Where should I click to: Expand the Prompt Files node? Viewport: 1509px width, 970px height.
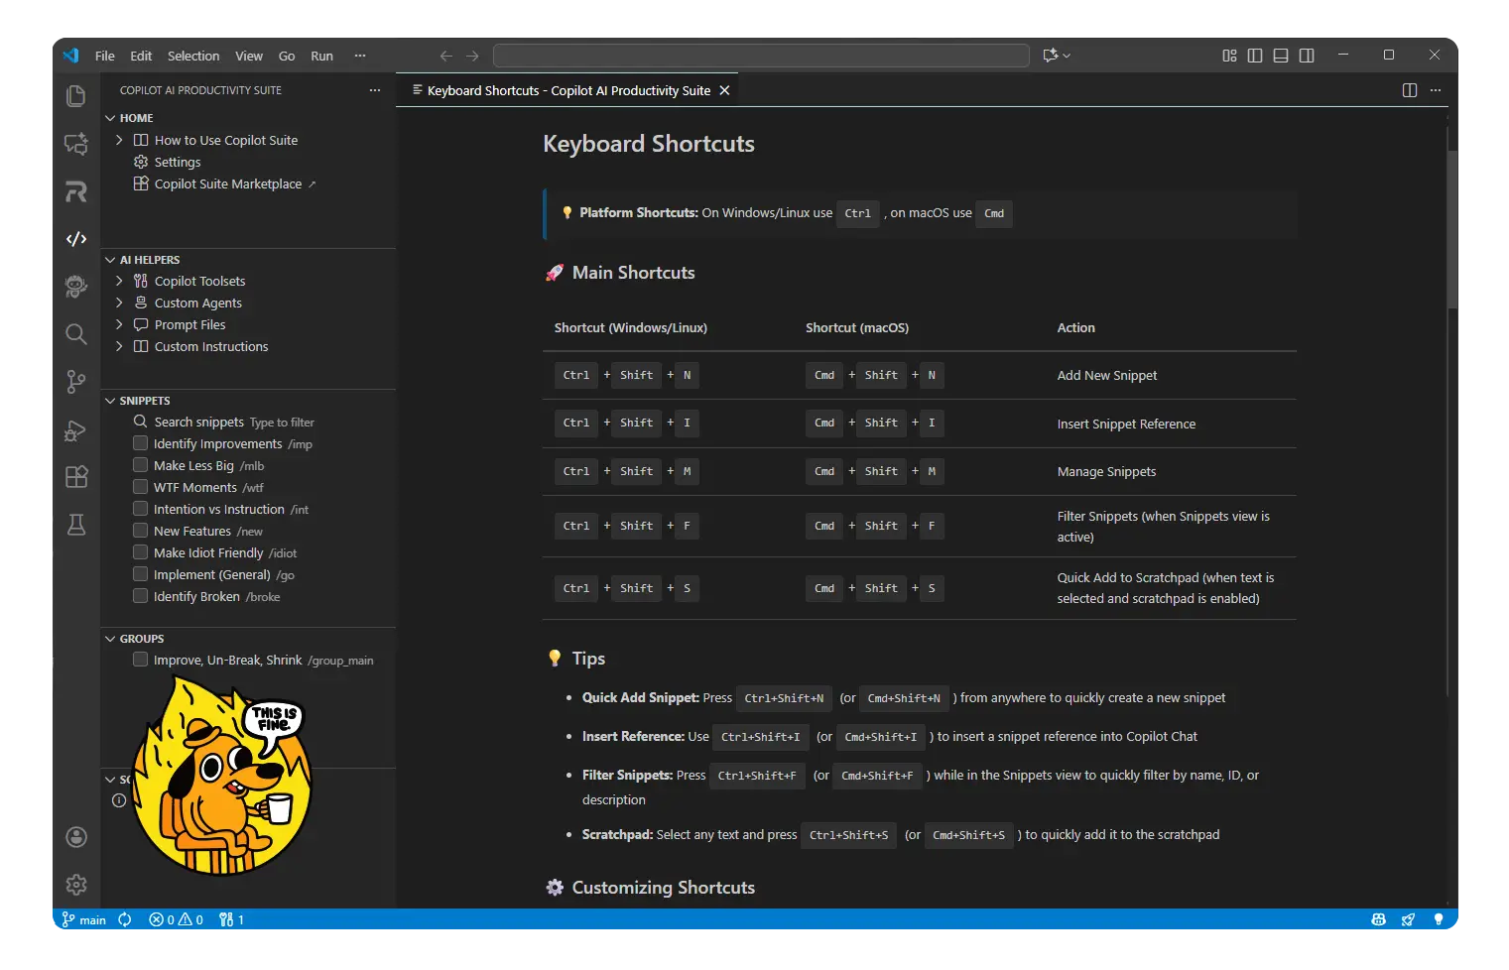tap(119, 324)
